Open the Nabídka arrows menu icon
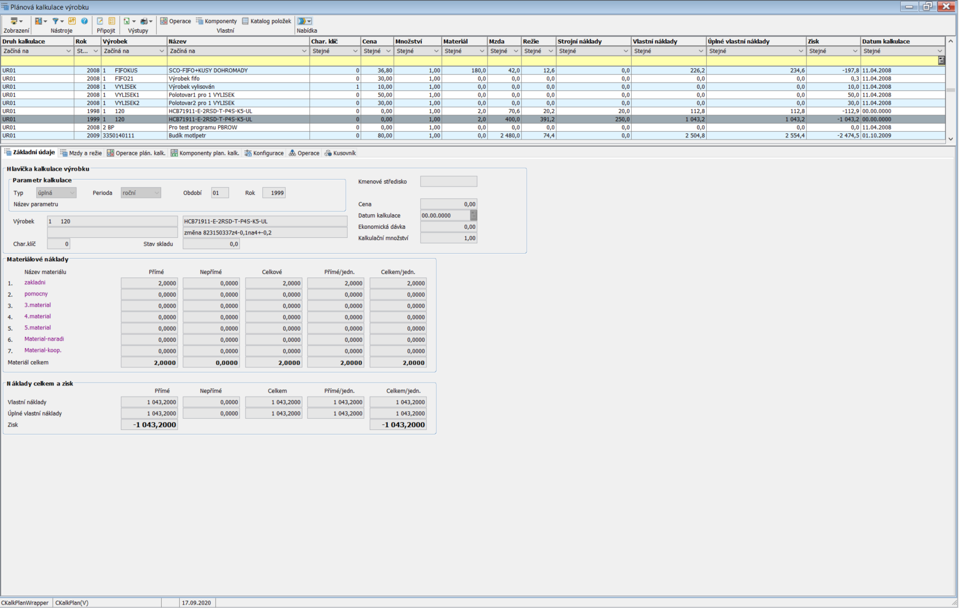Image resolution: width=959 pixels, height=608 pixels. click(304, 21)
